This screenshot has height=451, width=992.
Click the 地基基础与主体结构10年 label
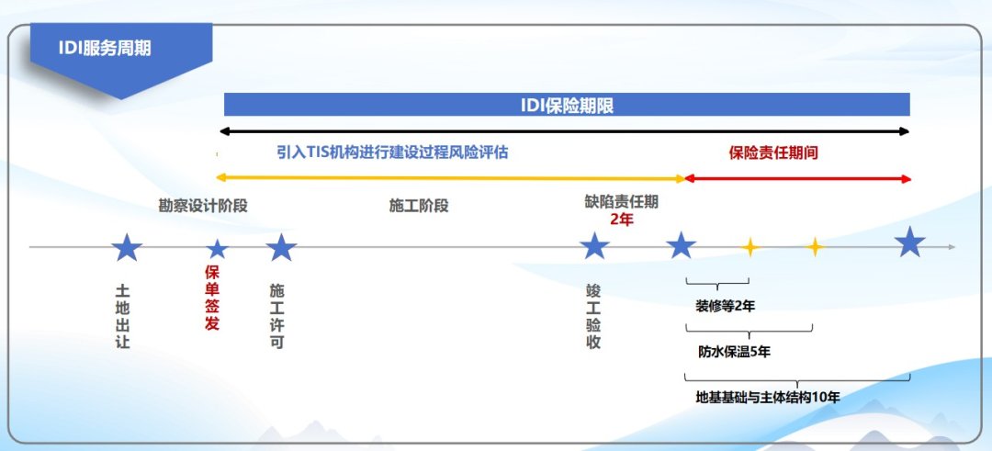(768, 397)
